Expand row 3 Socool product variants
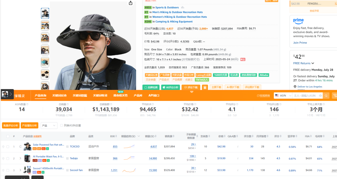Screen dimensions: 337x179 (x=21, y=170)
